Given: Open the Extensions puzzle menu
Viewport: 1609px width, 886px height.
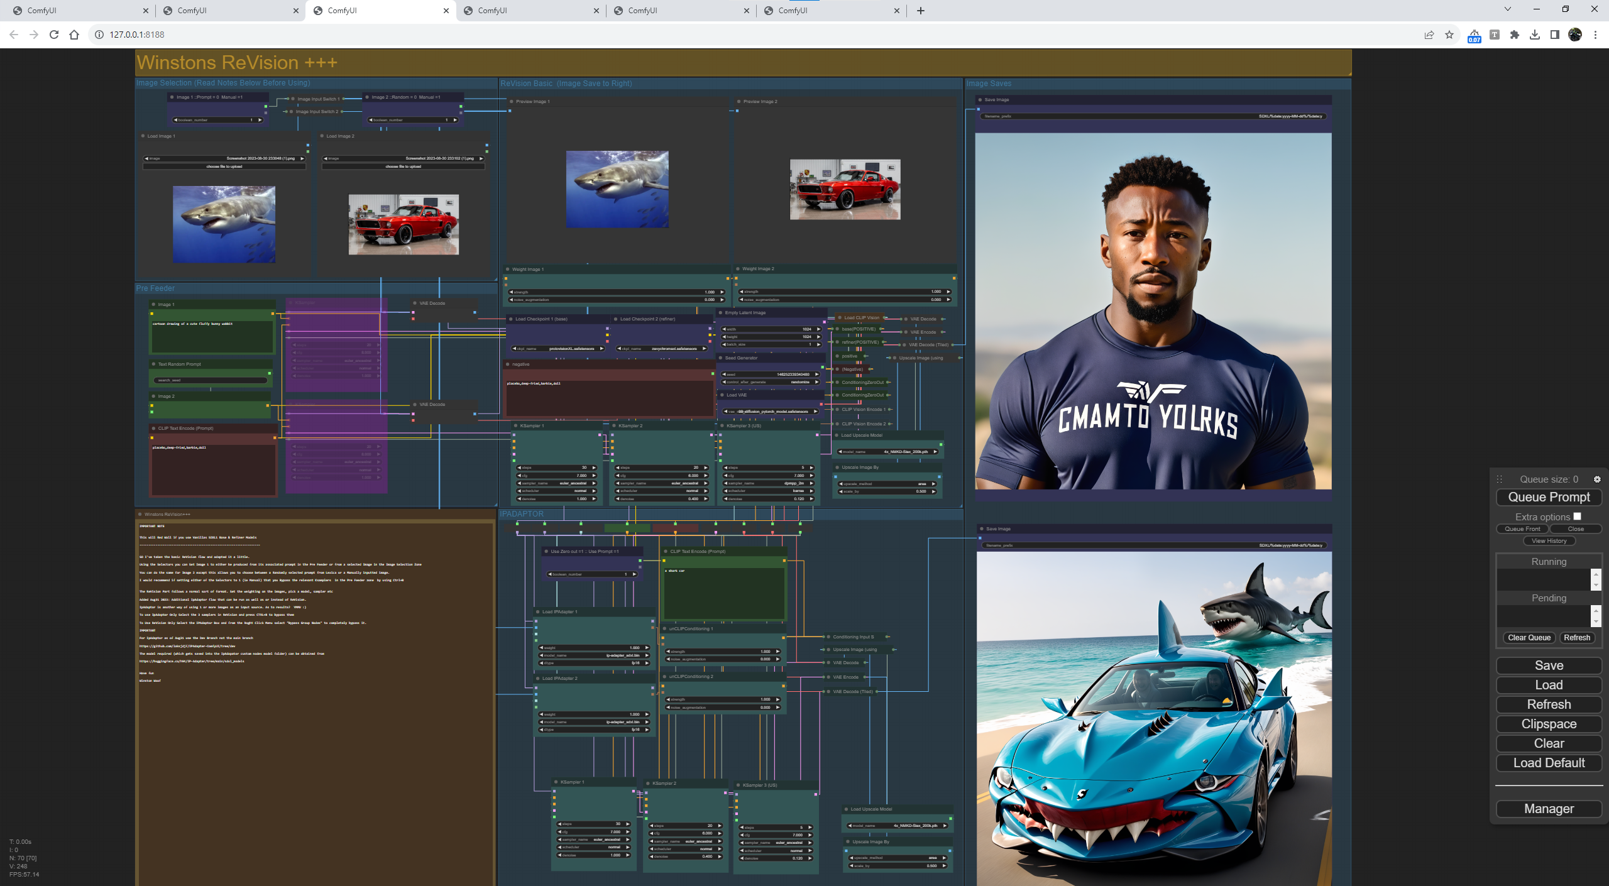Looking at the screenshot, I should click(x=1515, y=35).
